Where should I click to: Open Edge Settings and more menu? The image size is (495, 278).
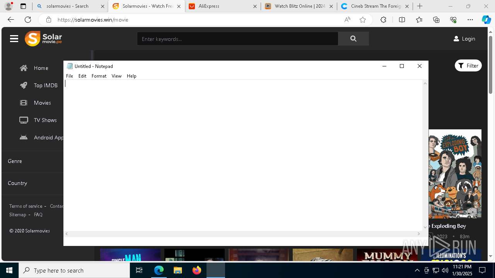tap(470, 20)
